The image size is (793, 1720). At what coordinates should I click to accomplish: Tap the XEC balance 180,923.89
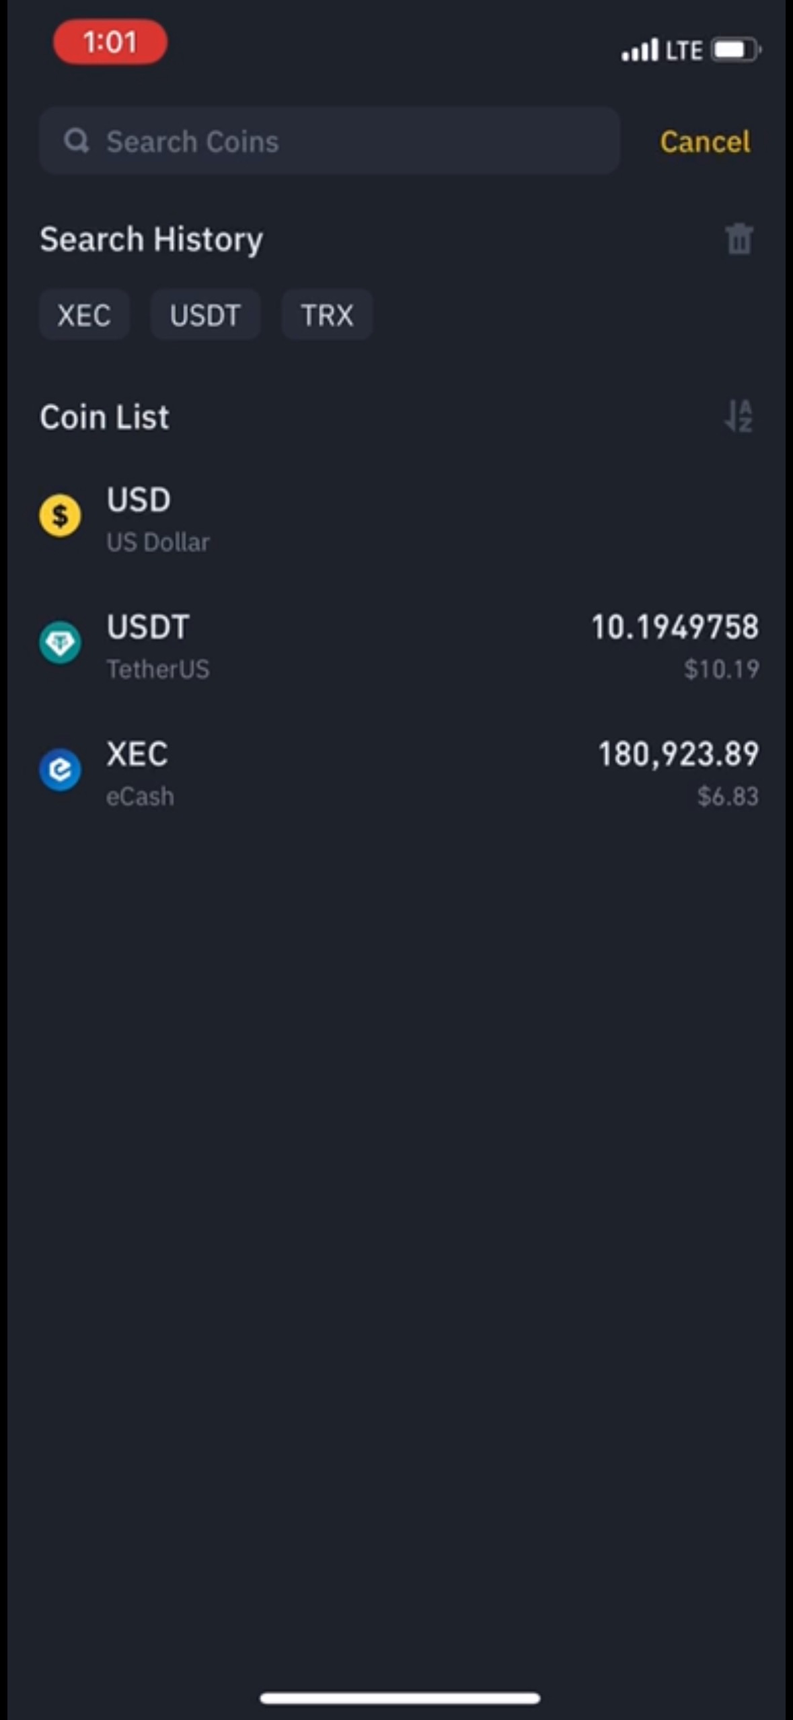click(678, 754)
